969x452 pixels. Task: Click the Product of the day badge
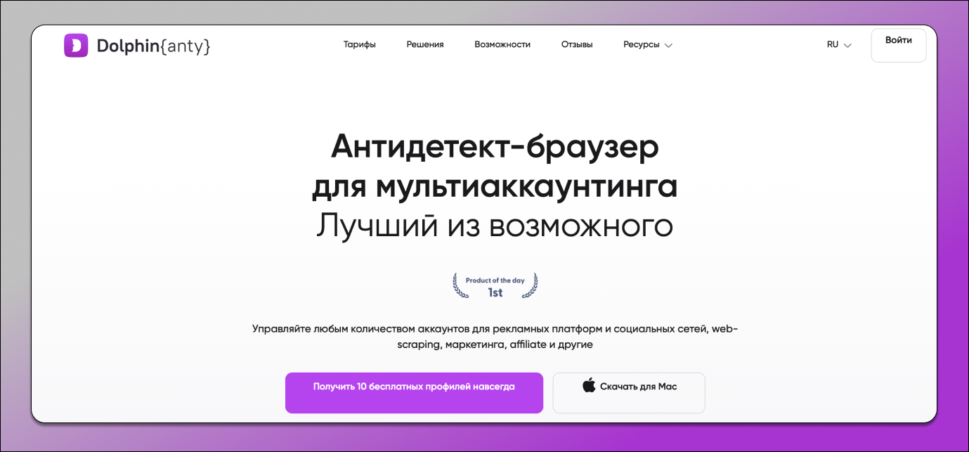tap(495, 286)
